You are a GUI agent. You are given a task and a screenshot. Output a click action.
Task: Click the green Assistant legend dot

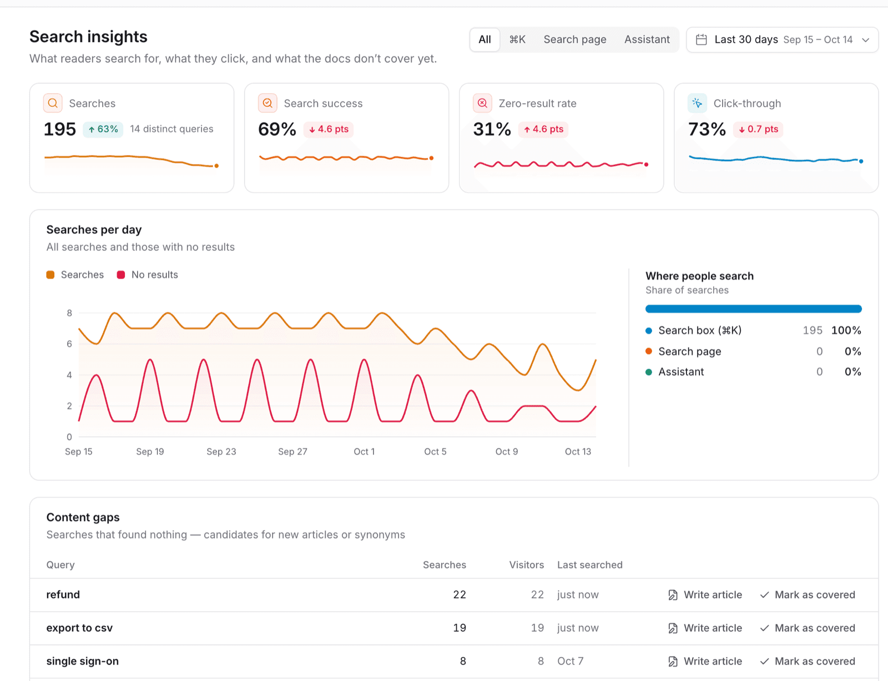(x=649, y=372)
